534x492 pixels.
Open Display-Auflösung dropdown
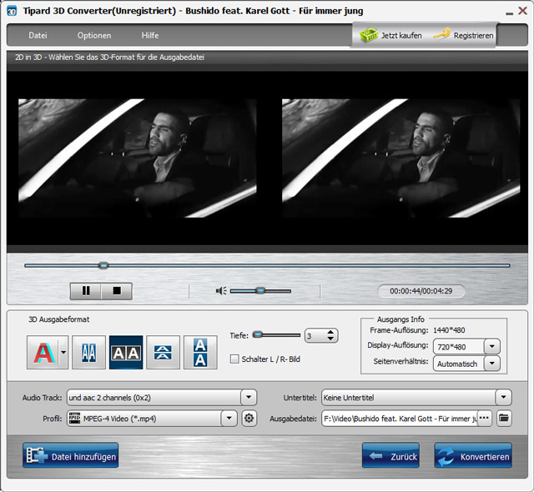pos(491,347)
